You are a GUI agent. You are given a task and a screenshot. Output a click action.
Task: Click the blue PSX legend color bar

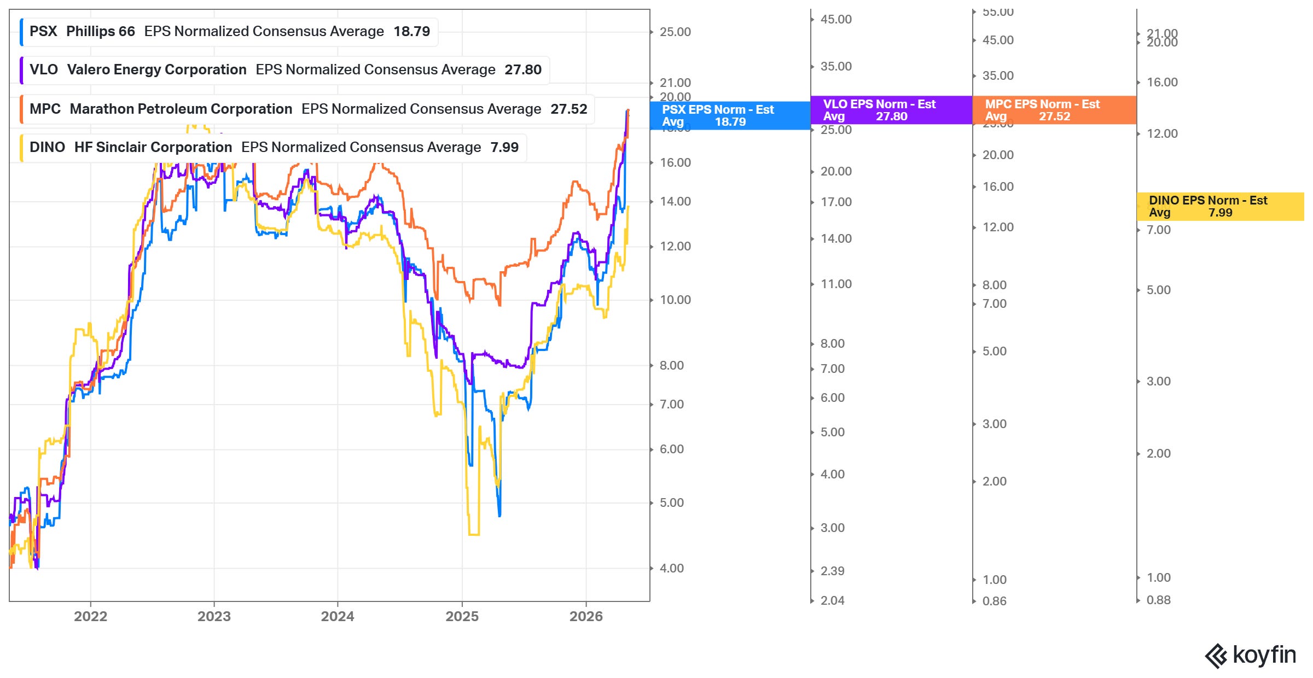click(21, 32)
